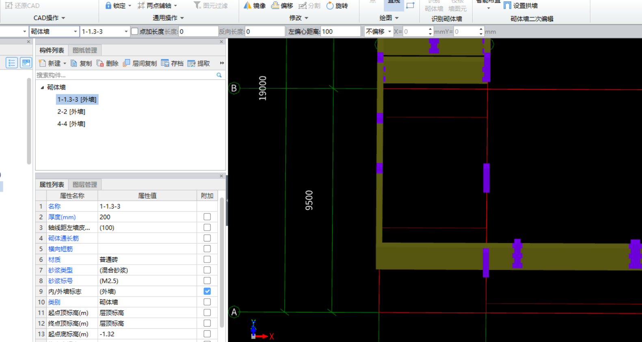
Task: Click the 删除 delete component icon
Action: point(100,64)
